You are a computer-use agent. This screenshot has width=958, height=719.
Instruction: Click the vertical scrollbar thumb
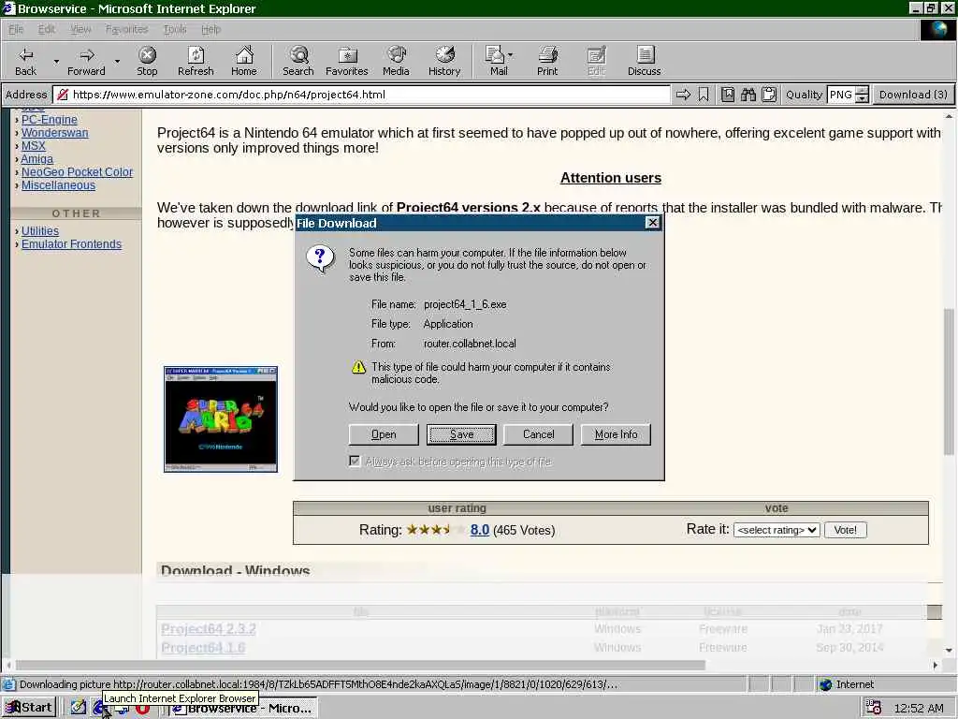949,382
